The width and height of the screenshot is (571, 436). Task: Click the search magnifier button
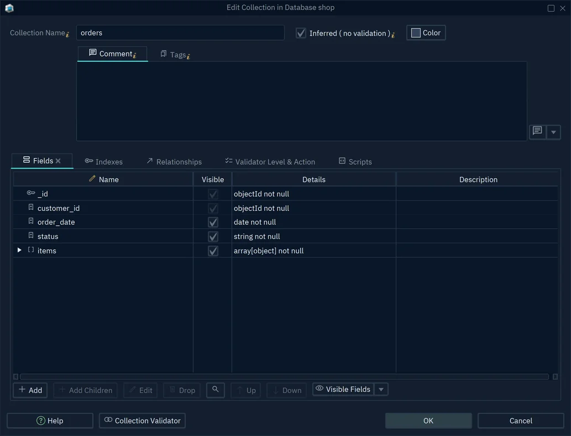pyautogui.click(x=216, y=390)
